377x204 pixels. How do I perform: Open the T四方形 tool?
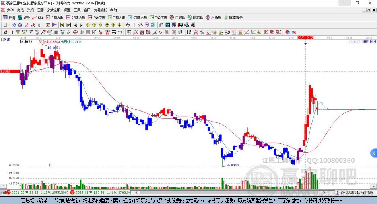(x=117, y=18)
